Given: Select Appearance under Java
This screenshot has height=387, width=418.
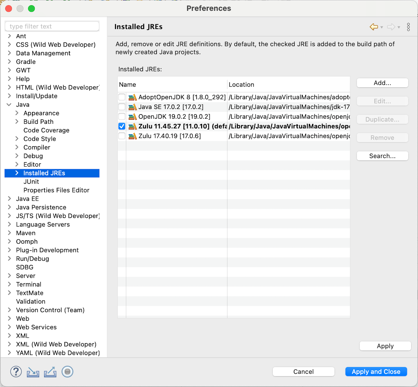Looking at the screenshot, I should point(41,113).
